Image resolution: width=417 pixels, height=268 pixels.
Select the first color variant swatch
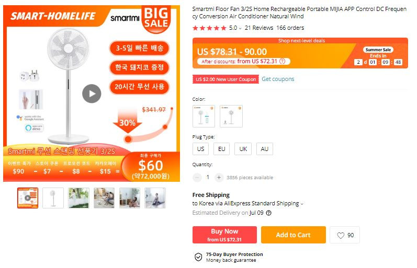coord(204,116)
